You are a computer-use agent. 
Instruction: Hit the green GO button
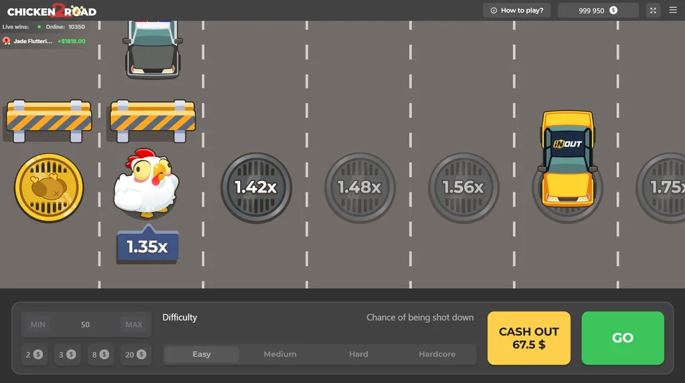pos(623,338)
